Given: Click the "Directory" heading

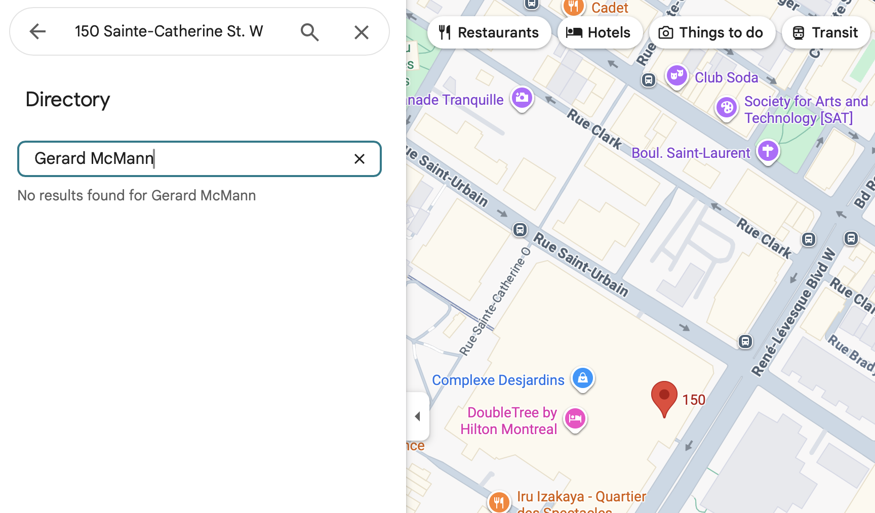Looking at the screenshot, I should tap(68, 100).
